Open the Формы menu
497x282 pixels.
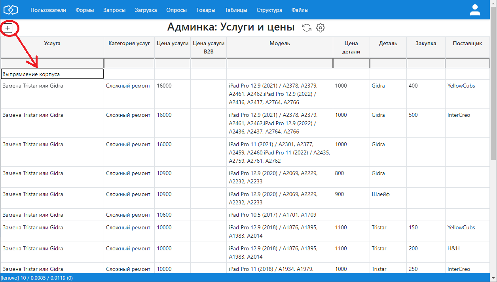click(x=85, y=10)
